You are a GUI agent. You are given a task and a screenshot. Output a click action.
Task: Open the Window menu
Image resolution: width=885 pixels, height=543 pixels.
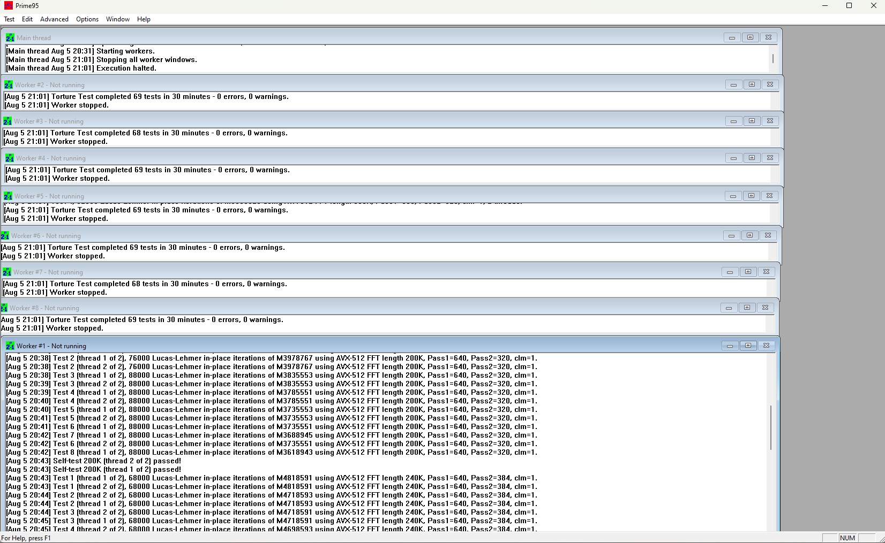tap(118, 19)
